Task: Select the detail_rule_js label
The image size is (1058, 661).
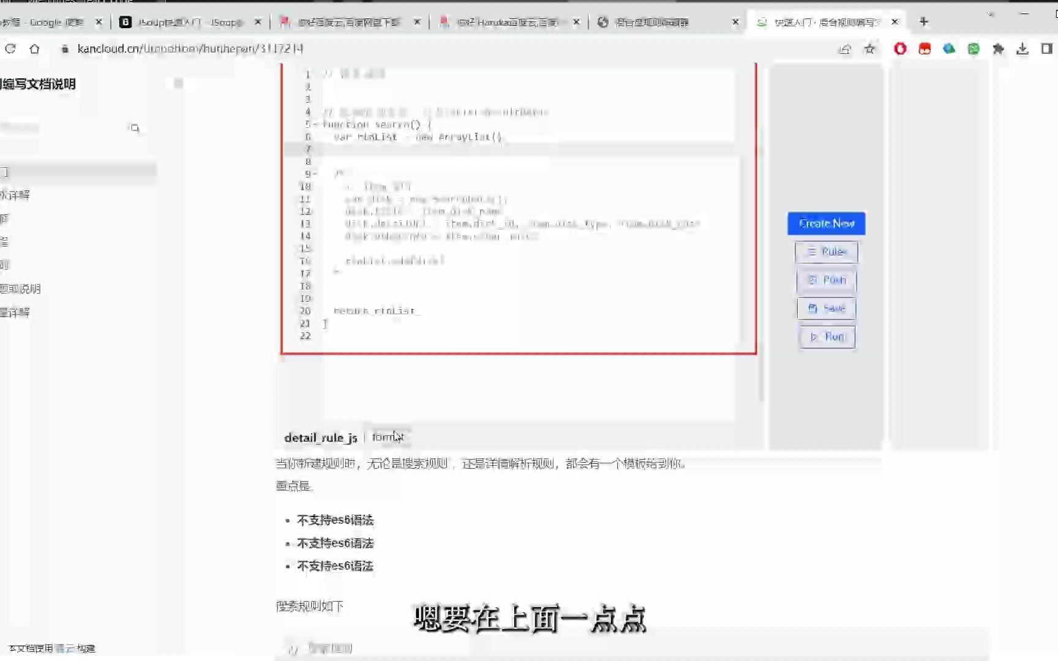Action: click(321, 438)
